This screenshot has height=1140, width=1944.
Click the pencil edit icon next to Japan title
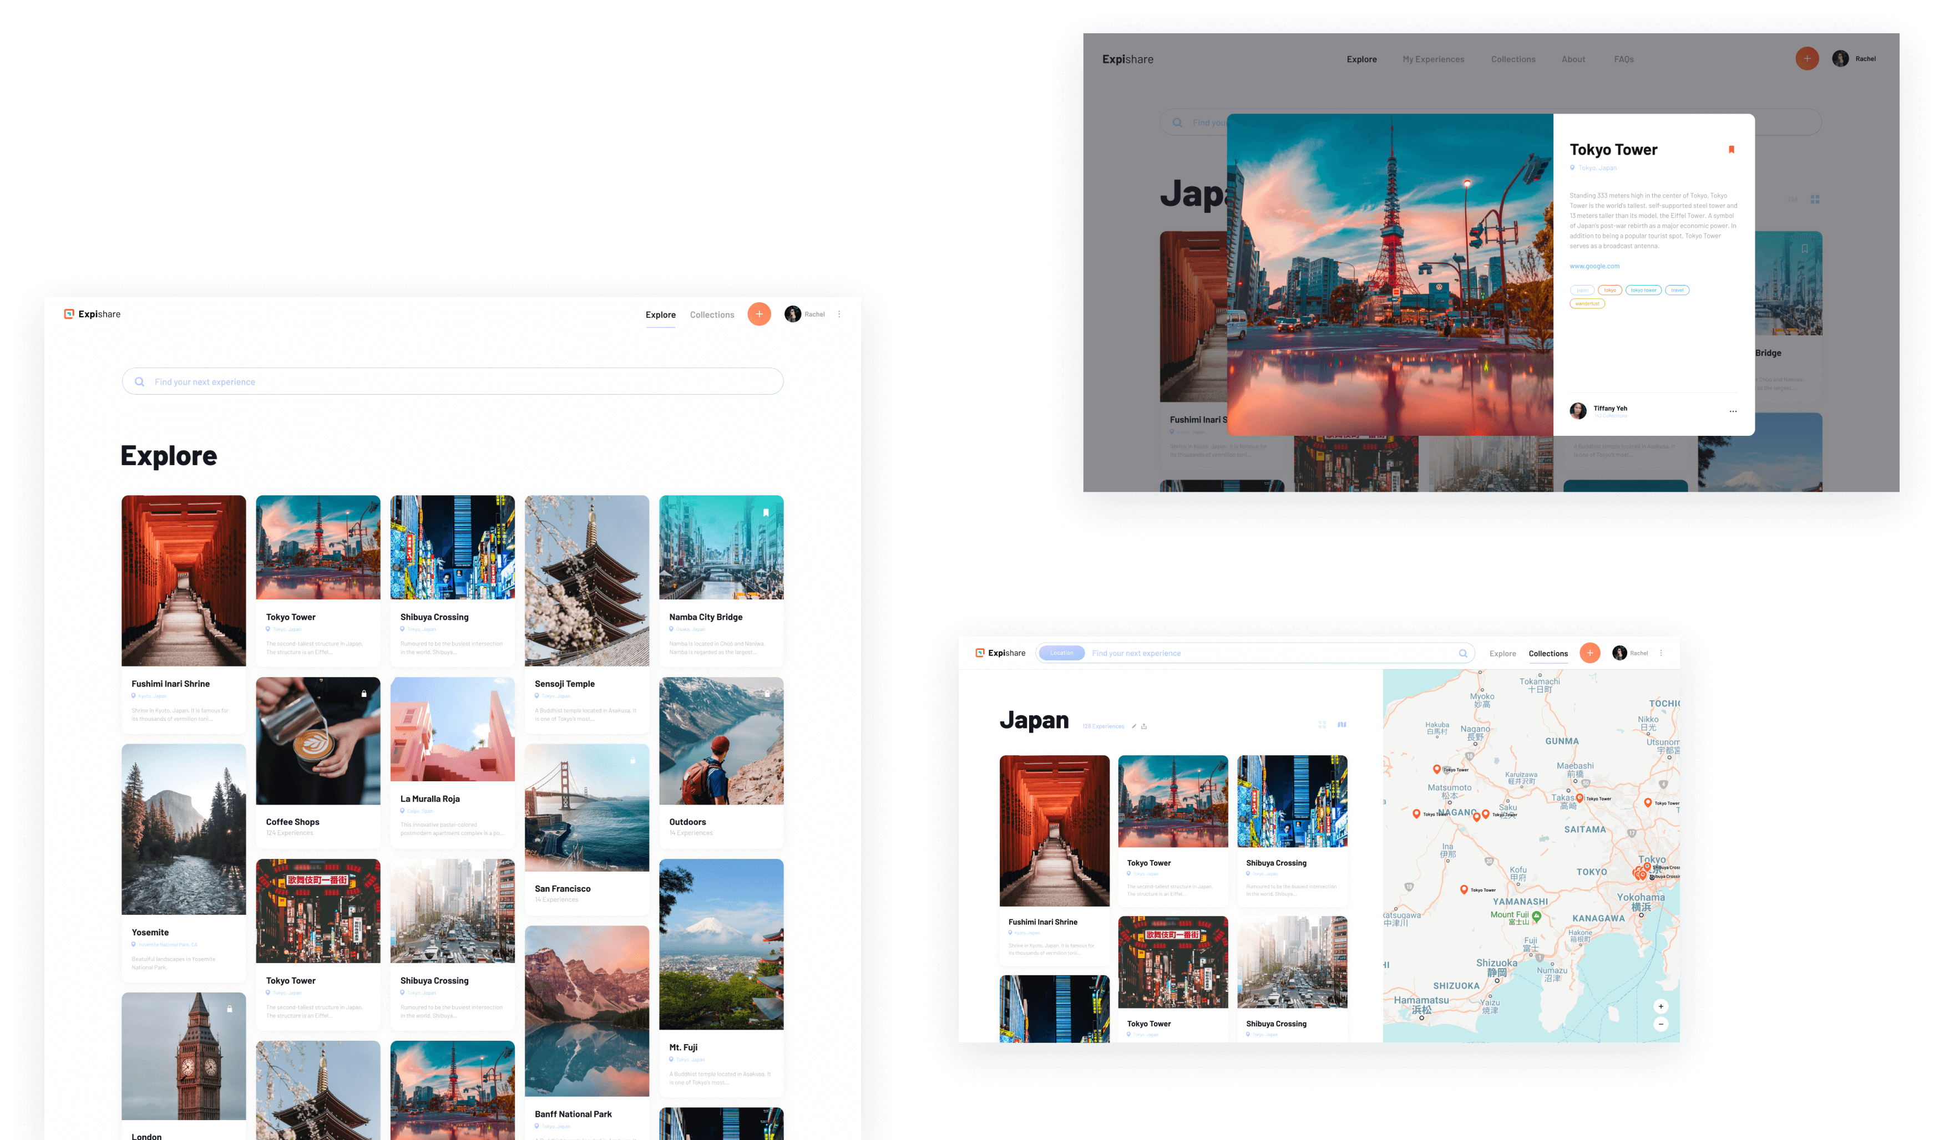pos(1133,726)
